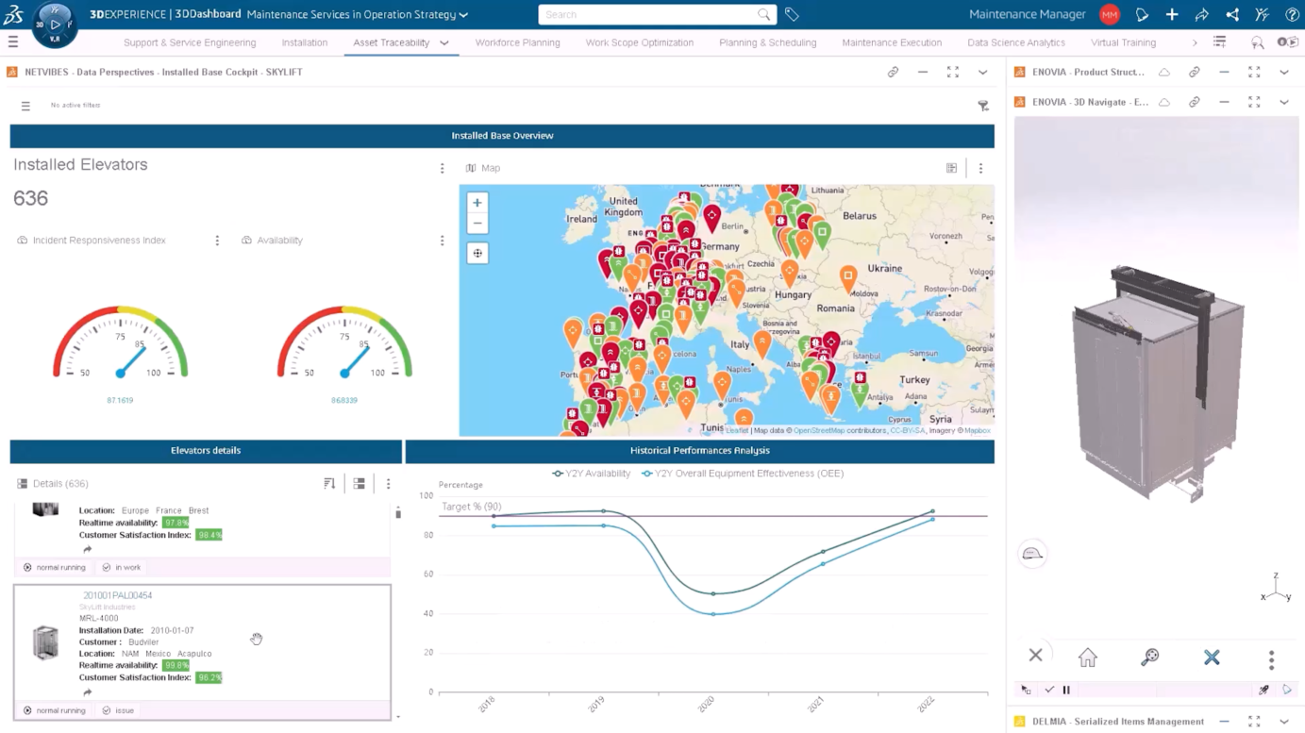Viewport: 1305px width, 733px height.
Task: Click the fit-all magnifier icon in 3D viewer
Action: point(1149,658)
